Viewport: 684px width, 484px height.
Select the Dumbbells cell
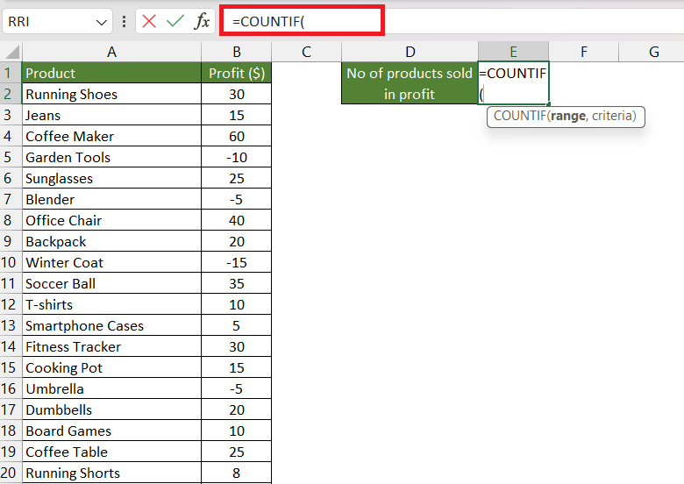point(111,409)
